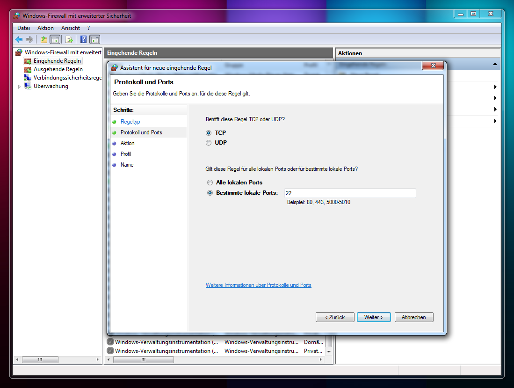
Task: Click the forward arrow toolbar icon
Action: [29, 40]
